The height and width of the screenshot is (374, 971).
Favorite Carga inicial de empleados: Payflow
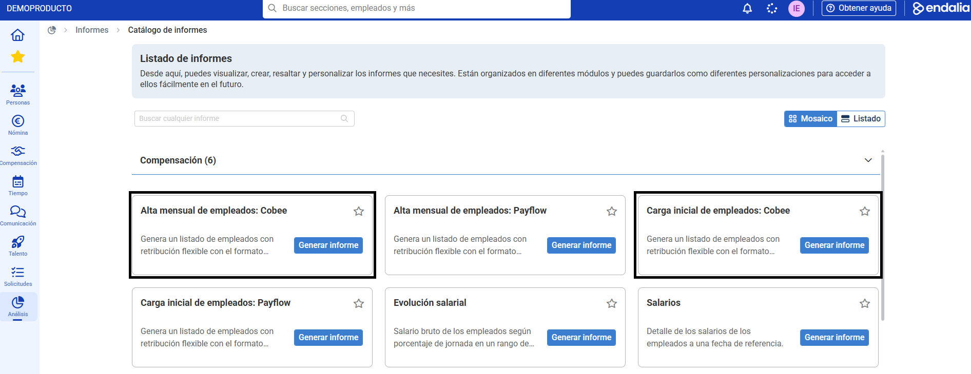pos(359,303)
